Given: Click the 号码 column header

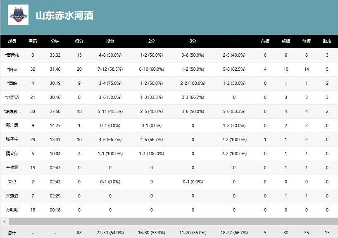Looking at the screenshot, I should [33, 41].
